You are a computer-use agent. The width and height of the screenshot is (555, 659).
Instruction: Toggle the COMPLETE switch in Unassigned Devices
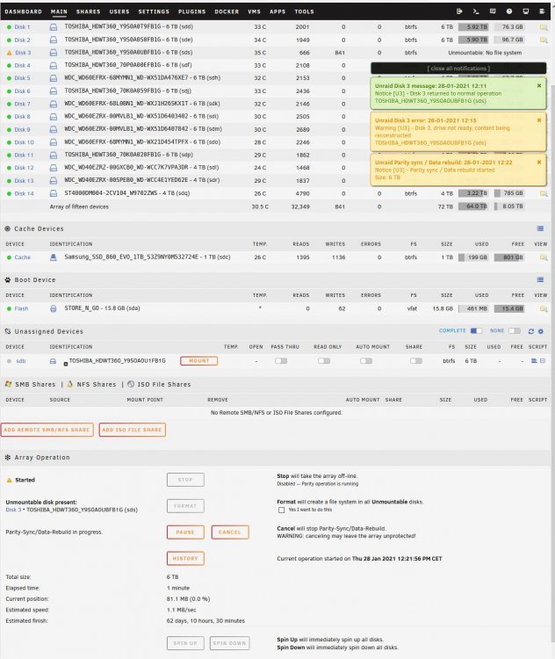coord(476,330)
